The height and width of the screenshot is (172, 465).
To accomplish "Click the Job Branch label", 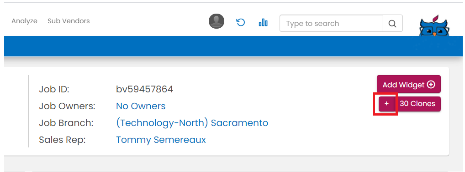I will click(x=66, y=123).
